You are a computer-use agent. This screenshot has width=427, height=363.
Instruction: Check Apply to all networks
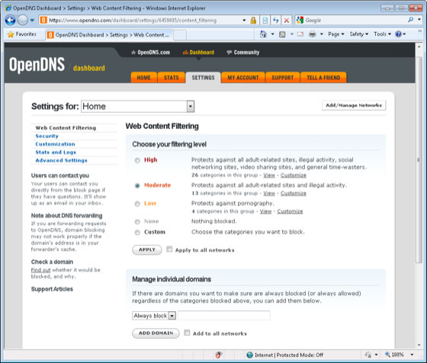click(169, 249)
